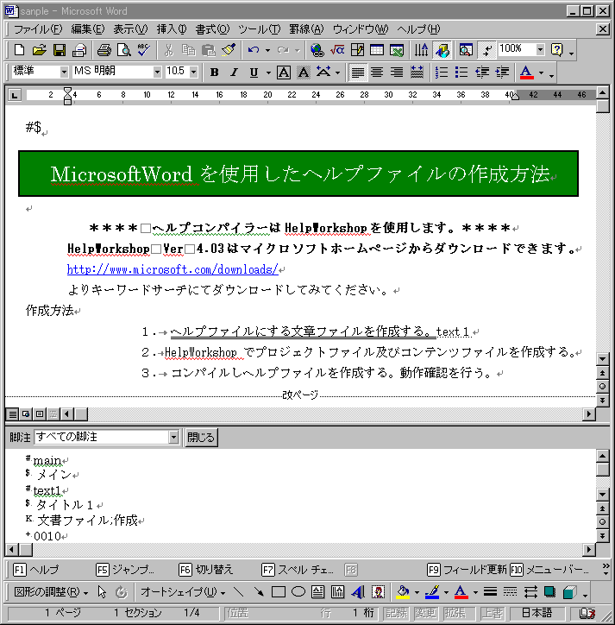Open the 罫線(A) menu

(304, 29)
